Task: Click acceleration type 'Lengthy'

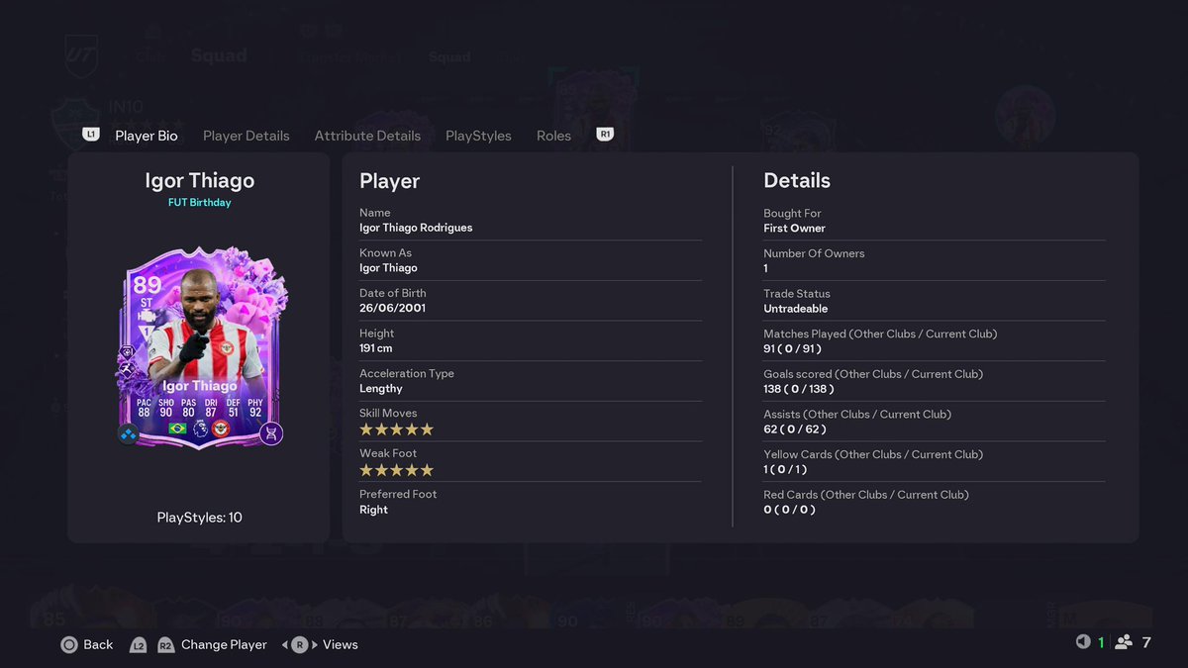Action: (381, 389)
